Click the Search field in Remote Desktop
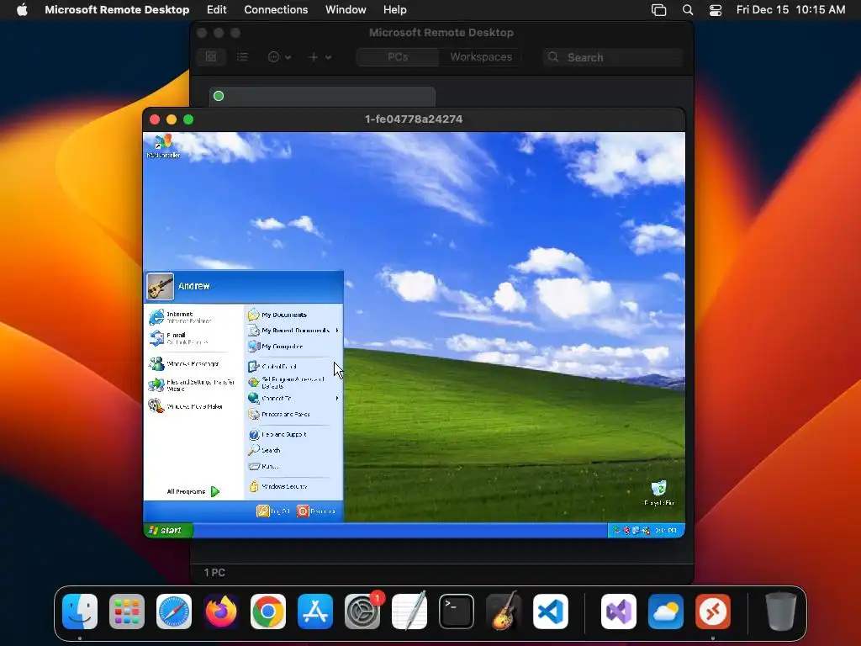 (613, 57)
